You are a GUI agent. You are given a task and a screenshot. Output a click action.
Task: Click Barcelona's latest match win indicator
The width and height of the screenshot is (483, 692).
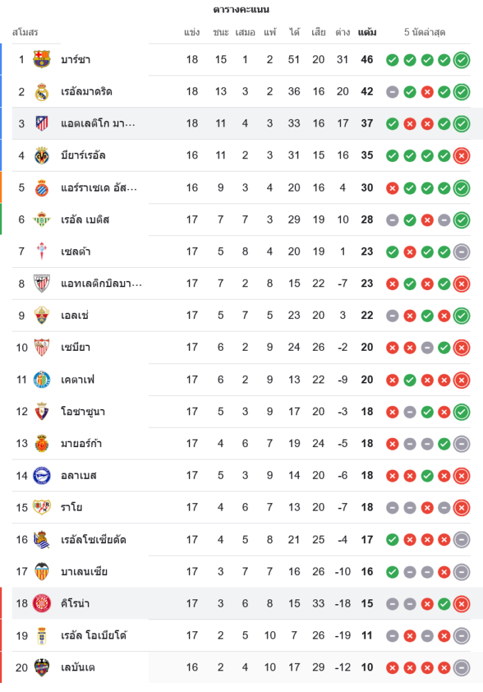pos(462,60)
